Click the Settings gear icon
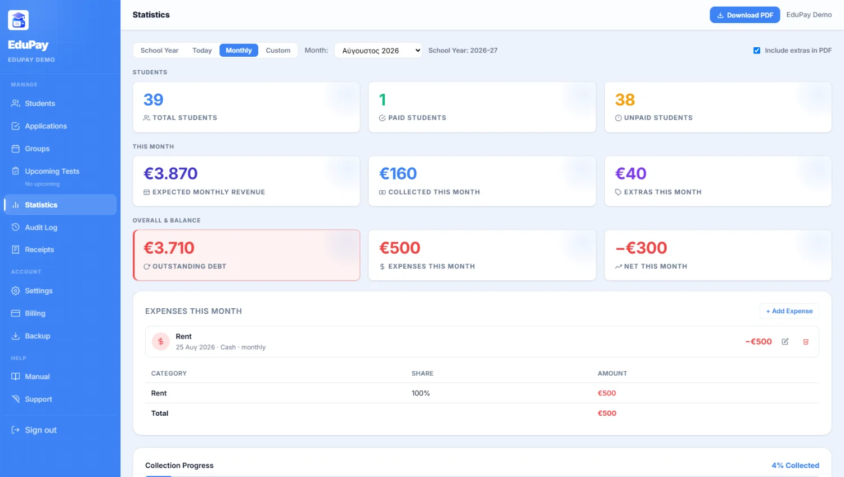The image size is (844, 477). [16, 291]
